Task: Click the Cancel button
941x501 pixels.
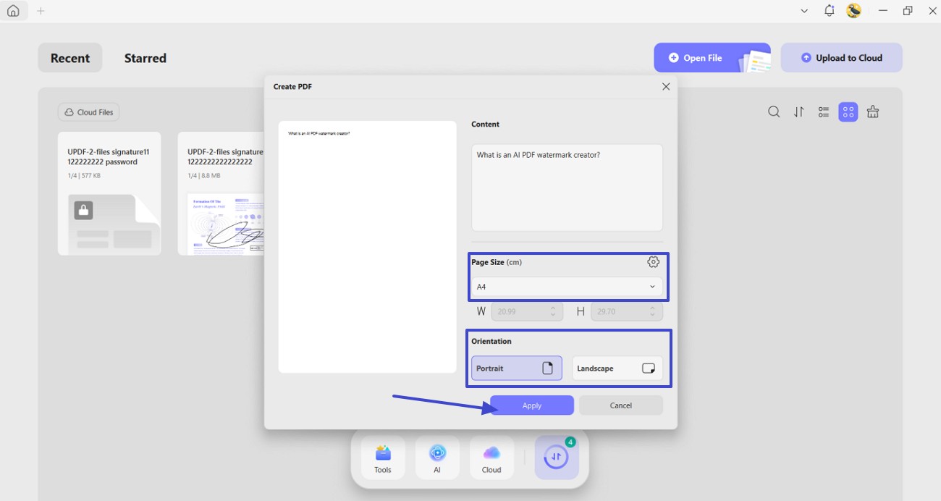Action: coord(621,405)
